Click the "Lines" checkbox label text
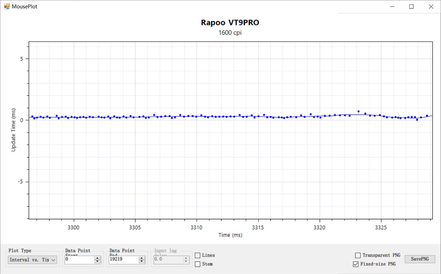 [208, 255]
